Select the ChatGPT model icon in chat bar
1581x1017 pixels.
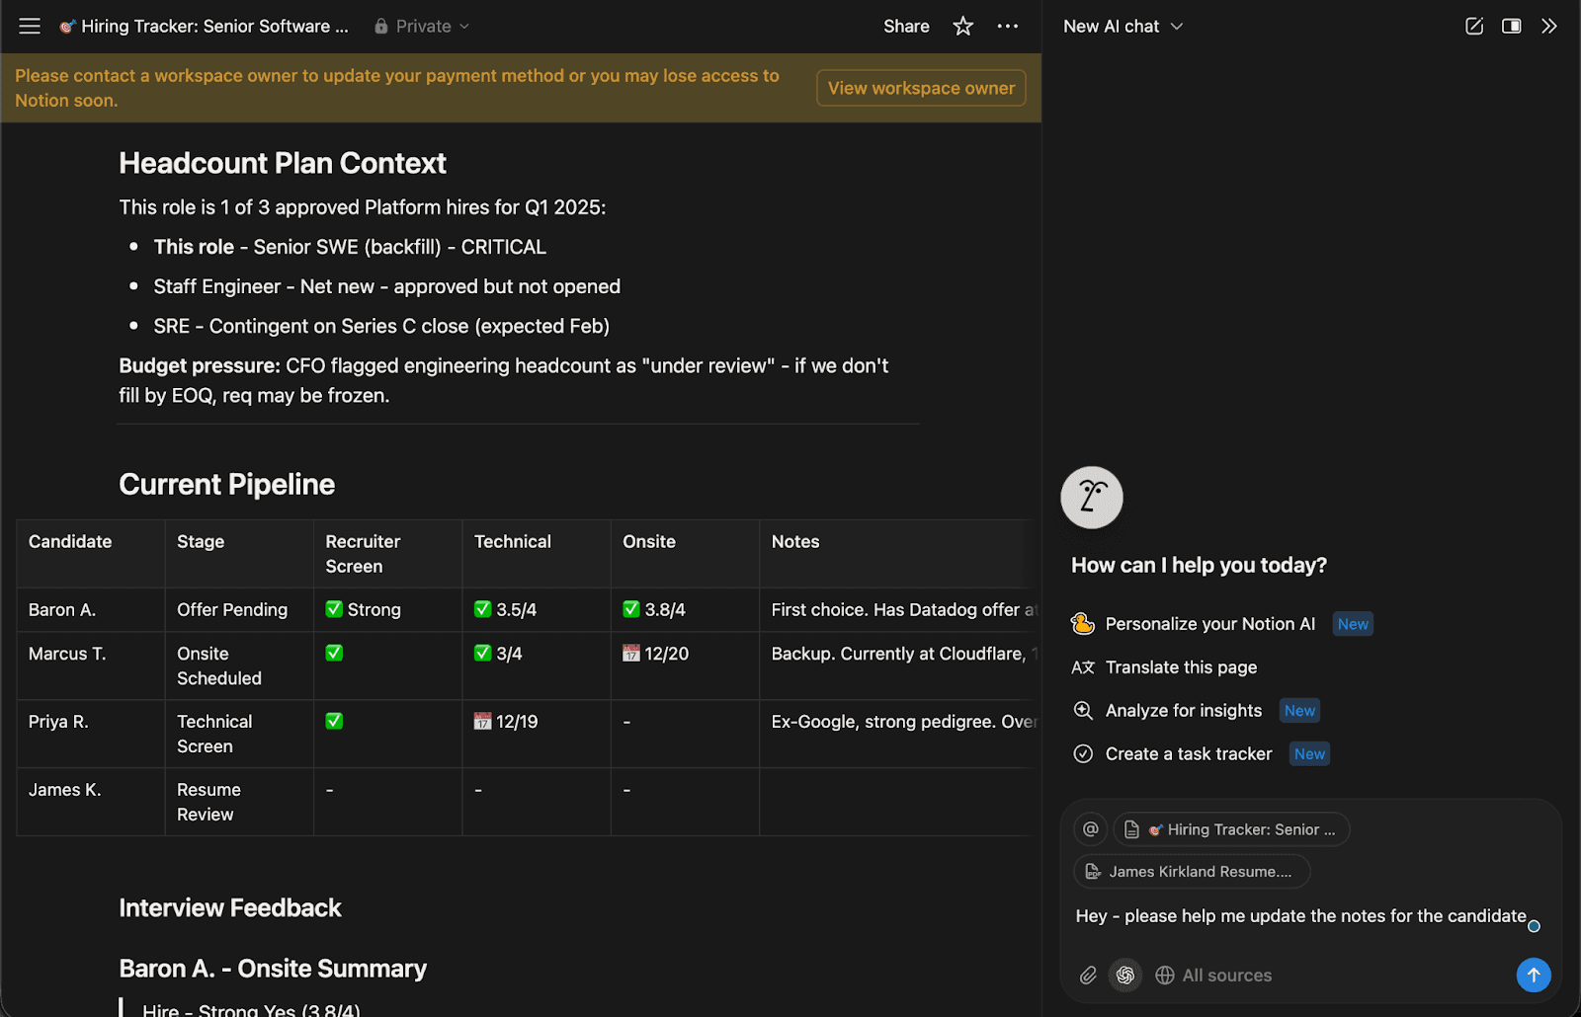pyautogui.click(x=1125, y=975)
